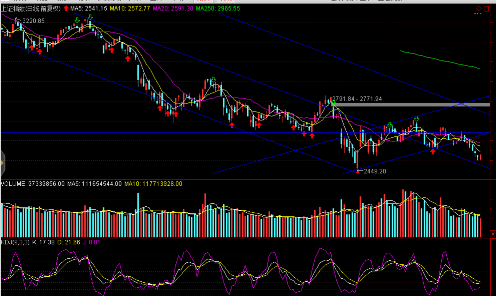Click the MA5: 2541.15 indicator label

[89, 8]
